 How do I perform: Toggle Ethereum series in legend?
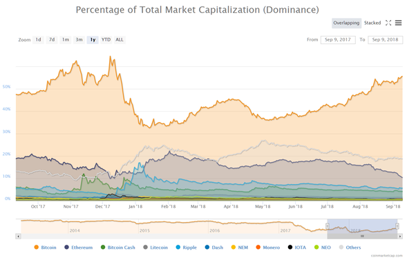coord(79,248)
